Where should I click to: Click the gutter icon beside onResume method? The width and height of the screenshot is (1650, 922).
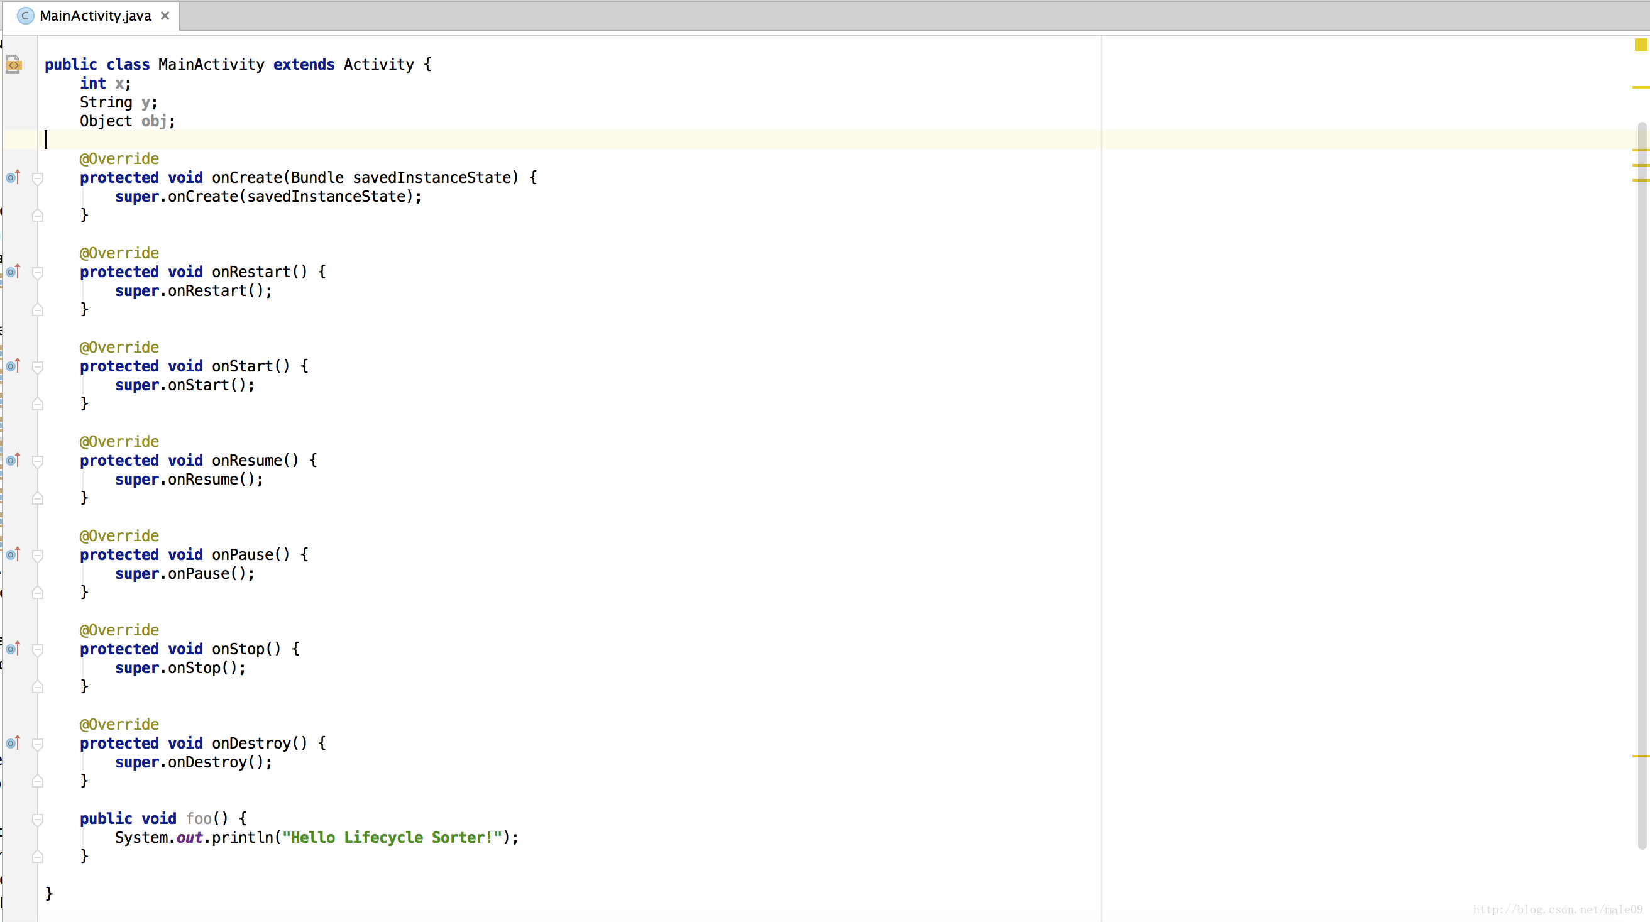pos(13,460)
